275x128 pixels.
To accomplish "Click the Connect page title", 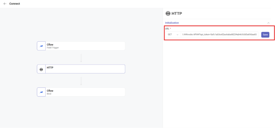I will pyautogui.click(x=15, y=4).
